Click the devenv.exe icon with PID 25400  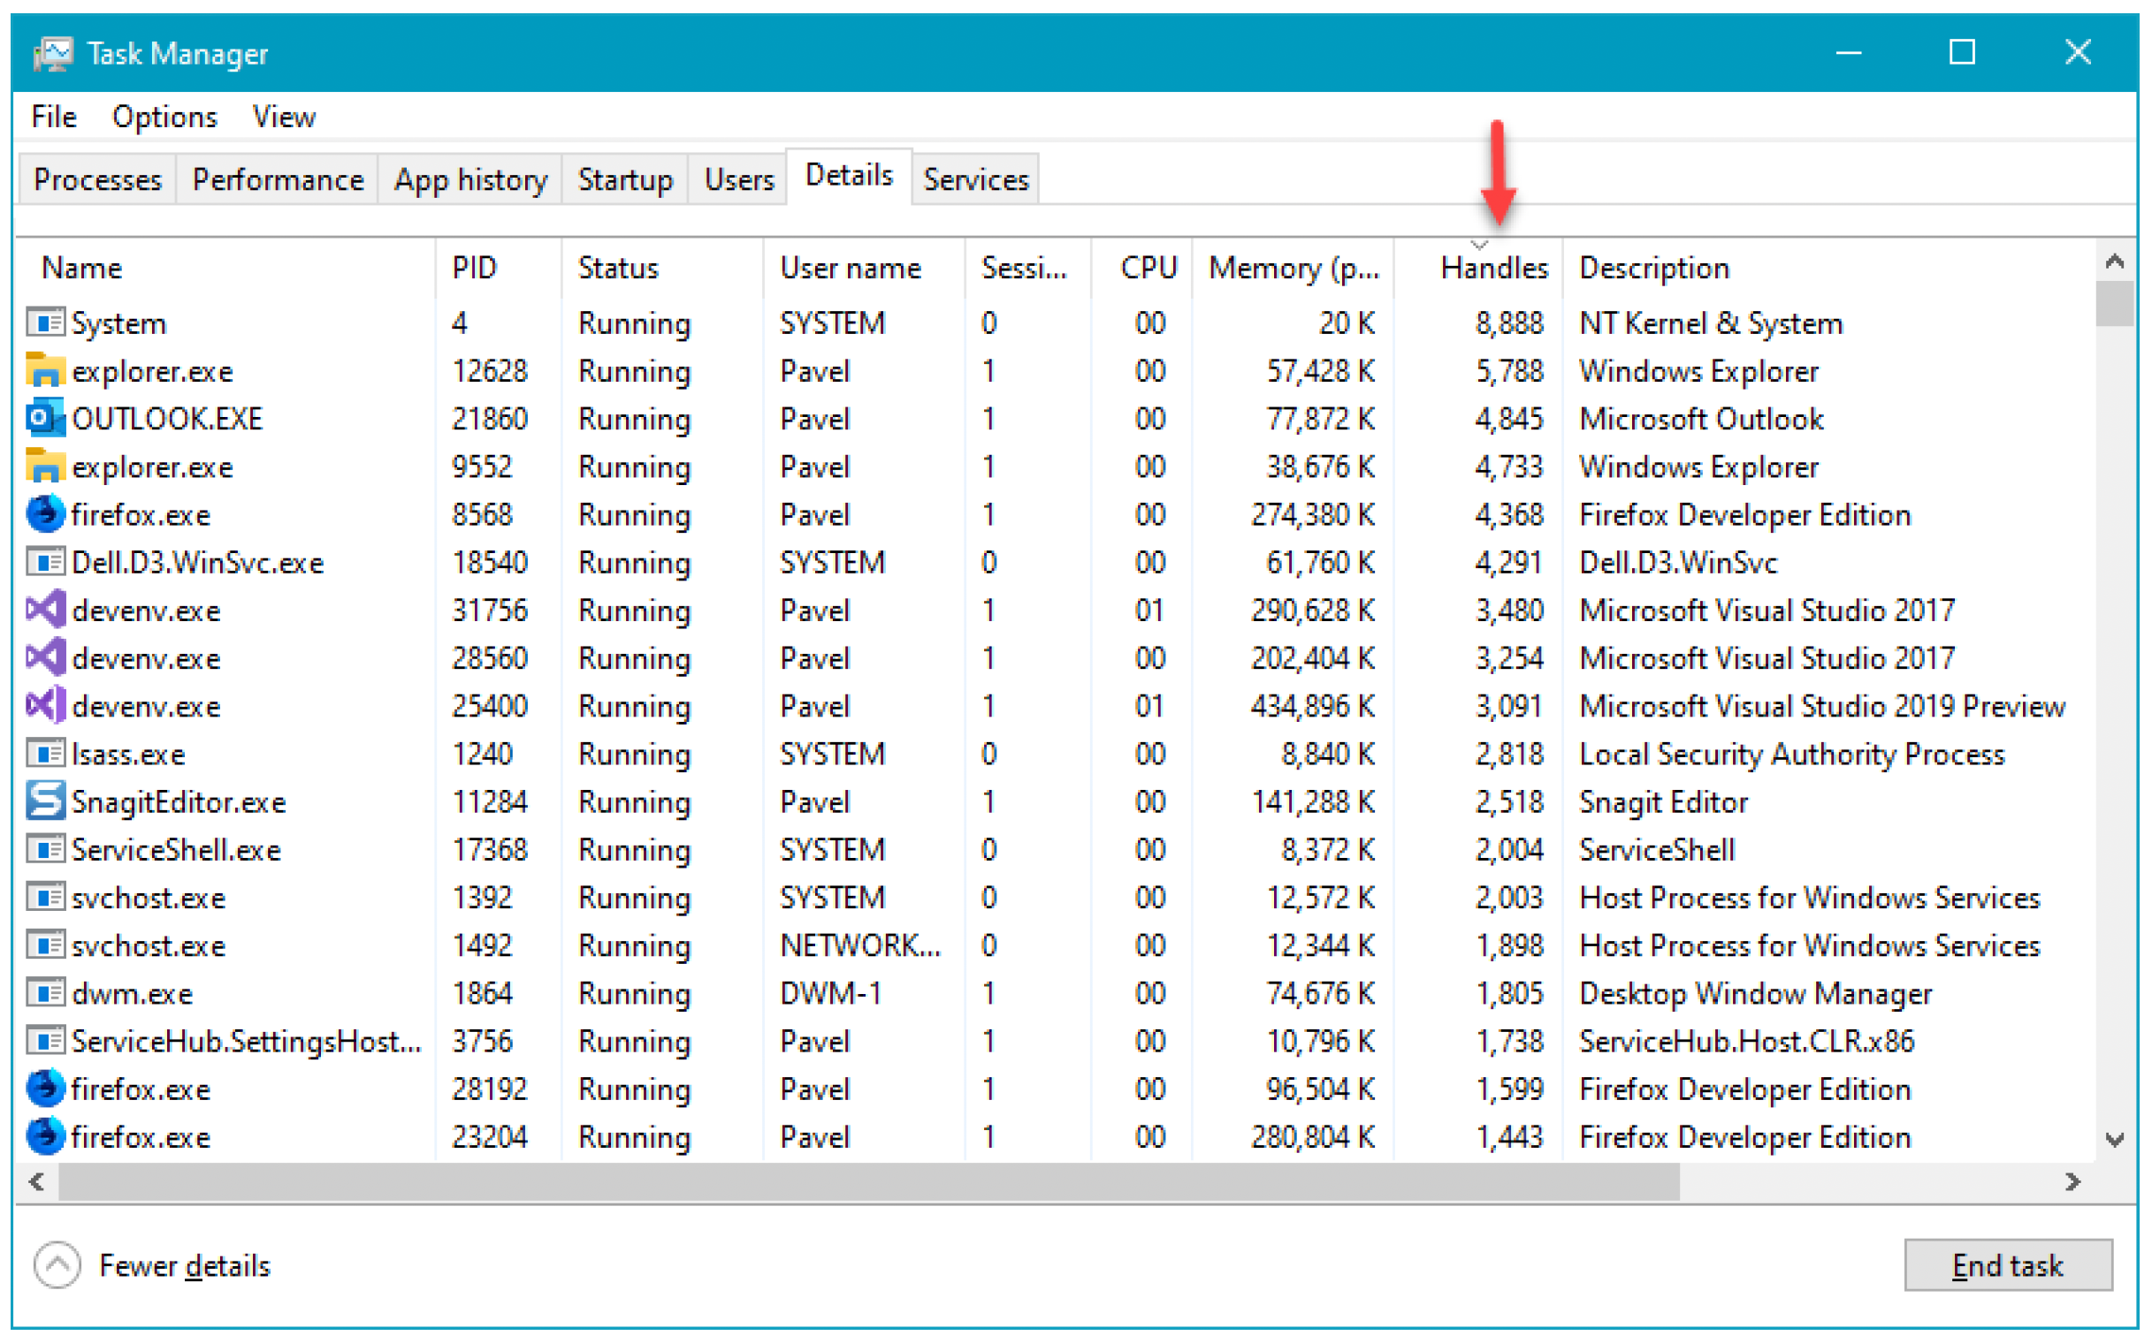(x=45, y=706)
